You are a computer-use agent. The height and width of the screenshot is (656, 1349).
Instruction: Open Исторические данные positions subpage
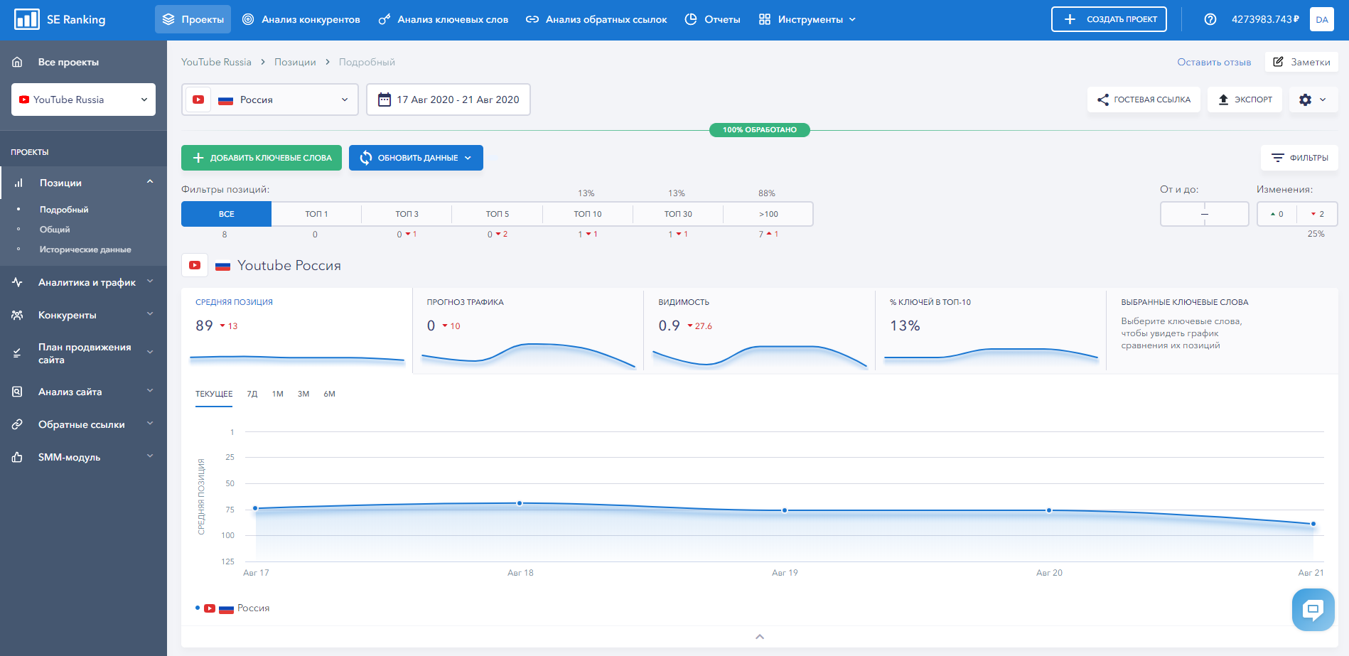(85, 249)
